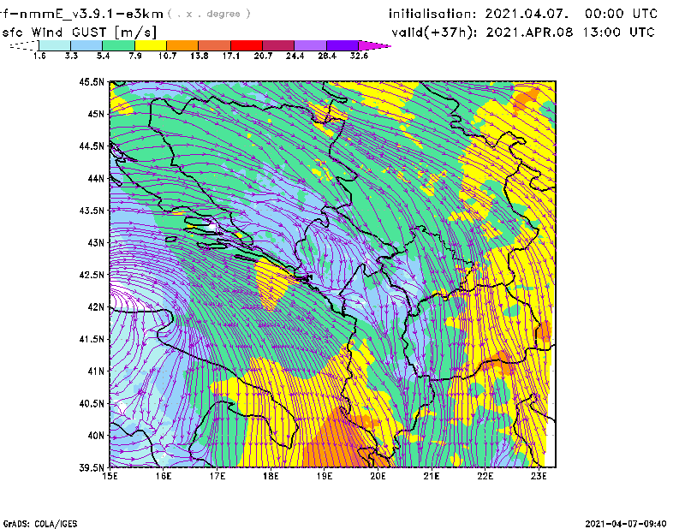This screenshot has height=529, width=685.
Task: Click the lavender 24.4–28.4 legend swatch
Action: pos(311,45)
